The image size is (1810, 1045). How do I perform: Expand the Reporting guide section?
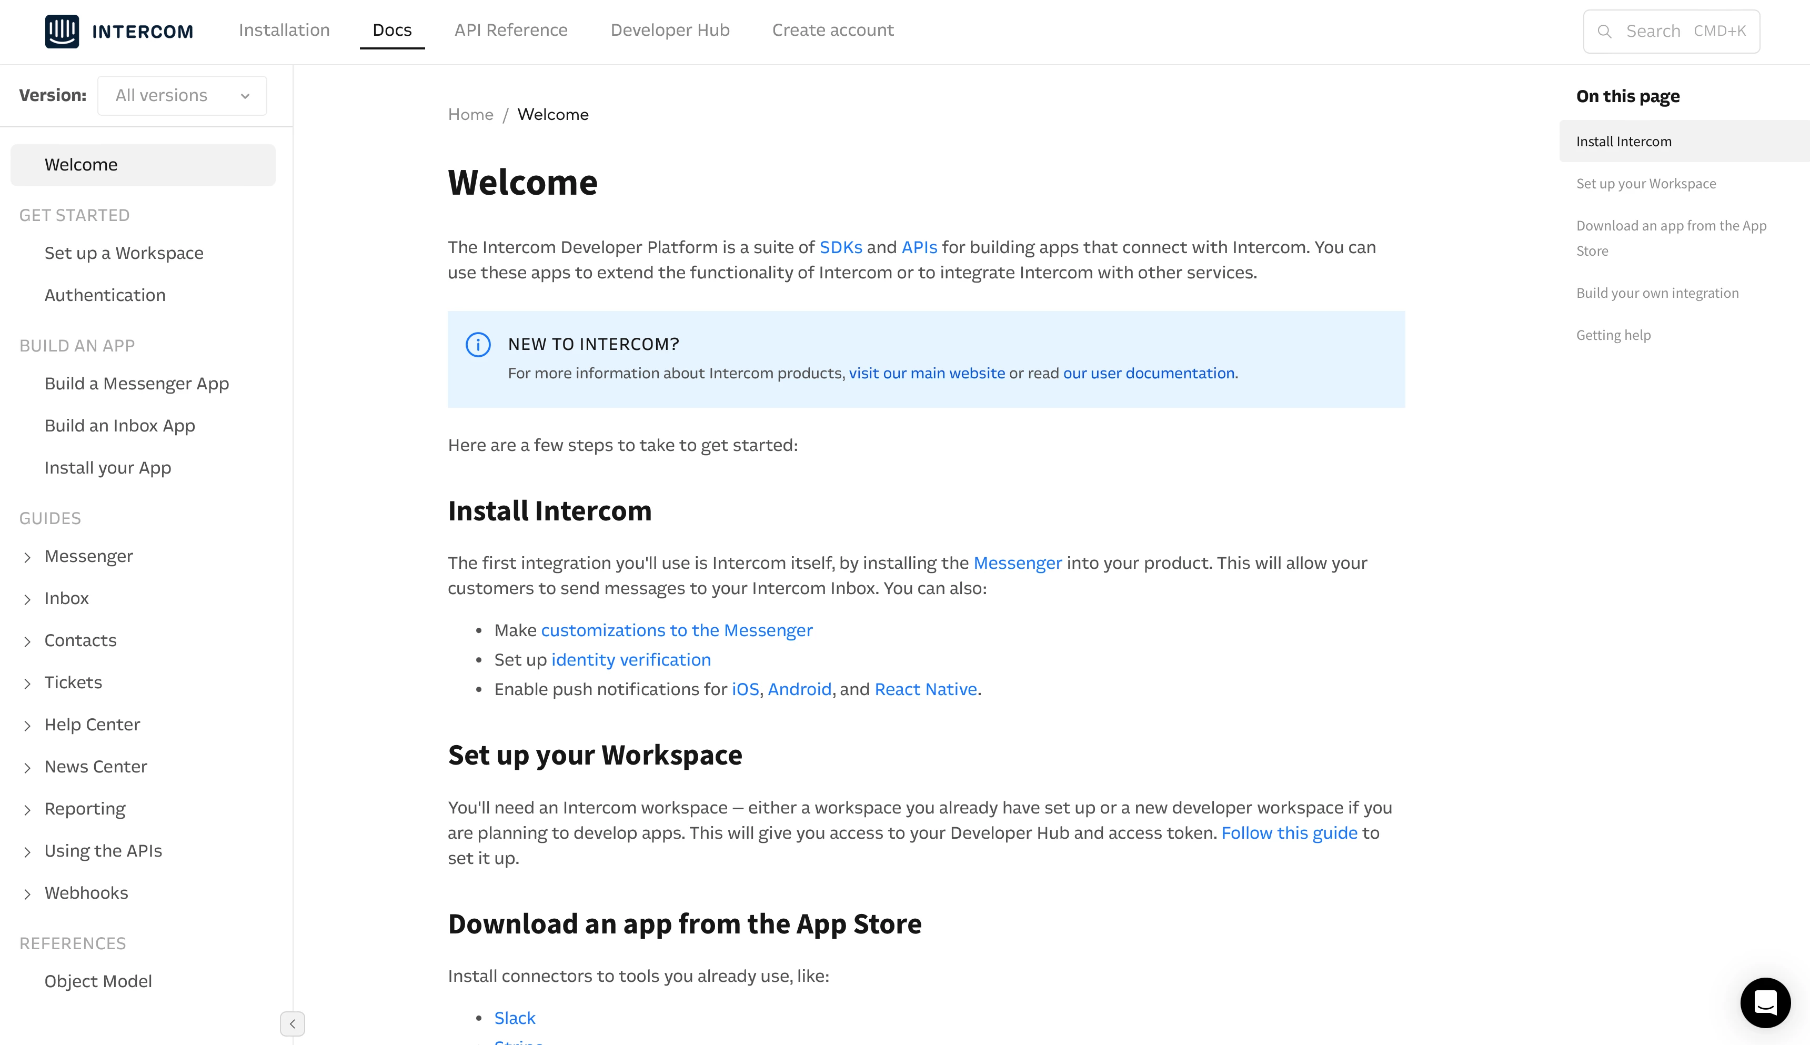click(27, 810)
